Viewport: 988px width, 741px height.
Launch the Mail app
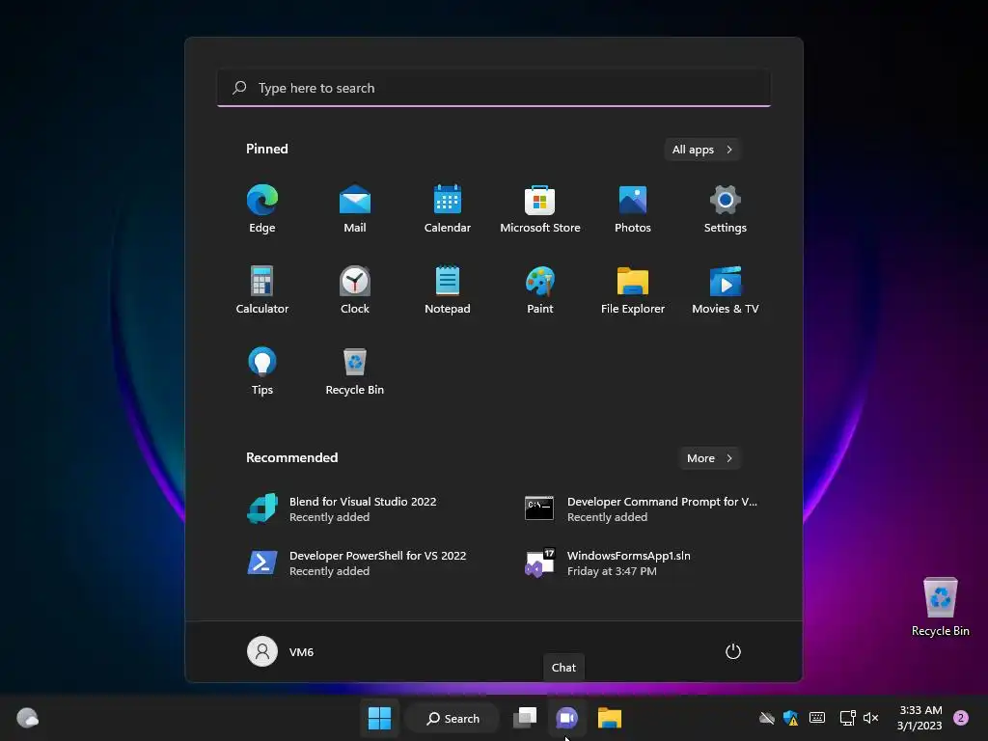click(355, 208)
